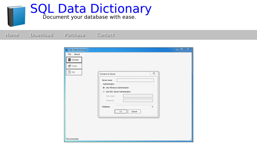This screenshot has width=257, height=144.
Task: Click the window resize grip in the status bar
Action: tap(190, 139)
